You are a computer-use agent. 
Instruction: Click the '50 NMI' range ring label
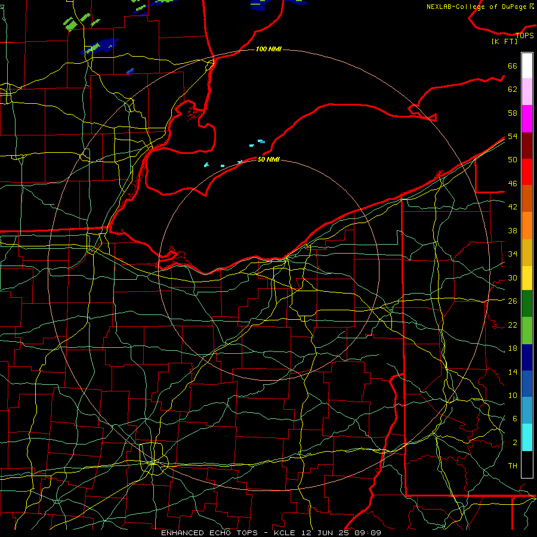268,159
